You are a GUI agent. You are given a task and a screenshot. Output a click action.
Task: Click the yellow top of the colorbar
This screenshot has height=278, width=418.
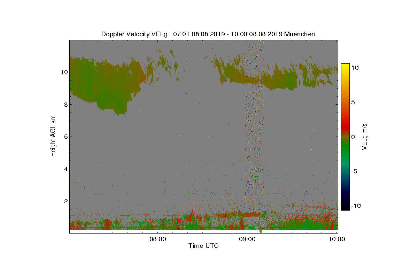point(345,67)
